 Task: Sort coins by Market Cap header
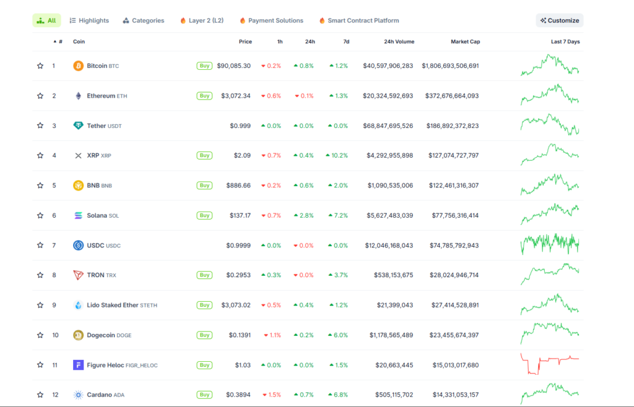[465, 42]
